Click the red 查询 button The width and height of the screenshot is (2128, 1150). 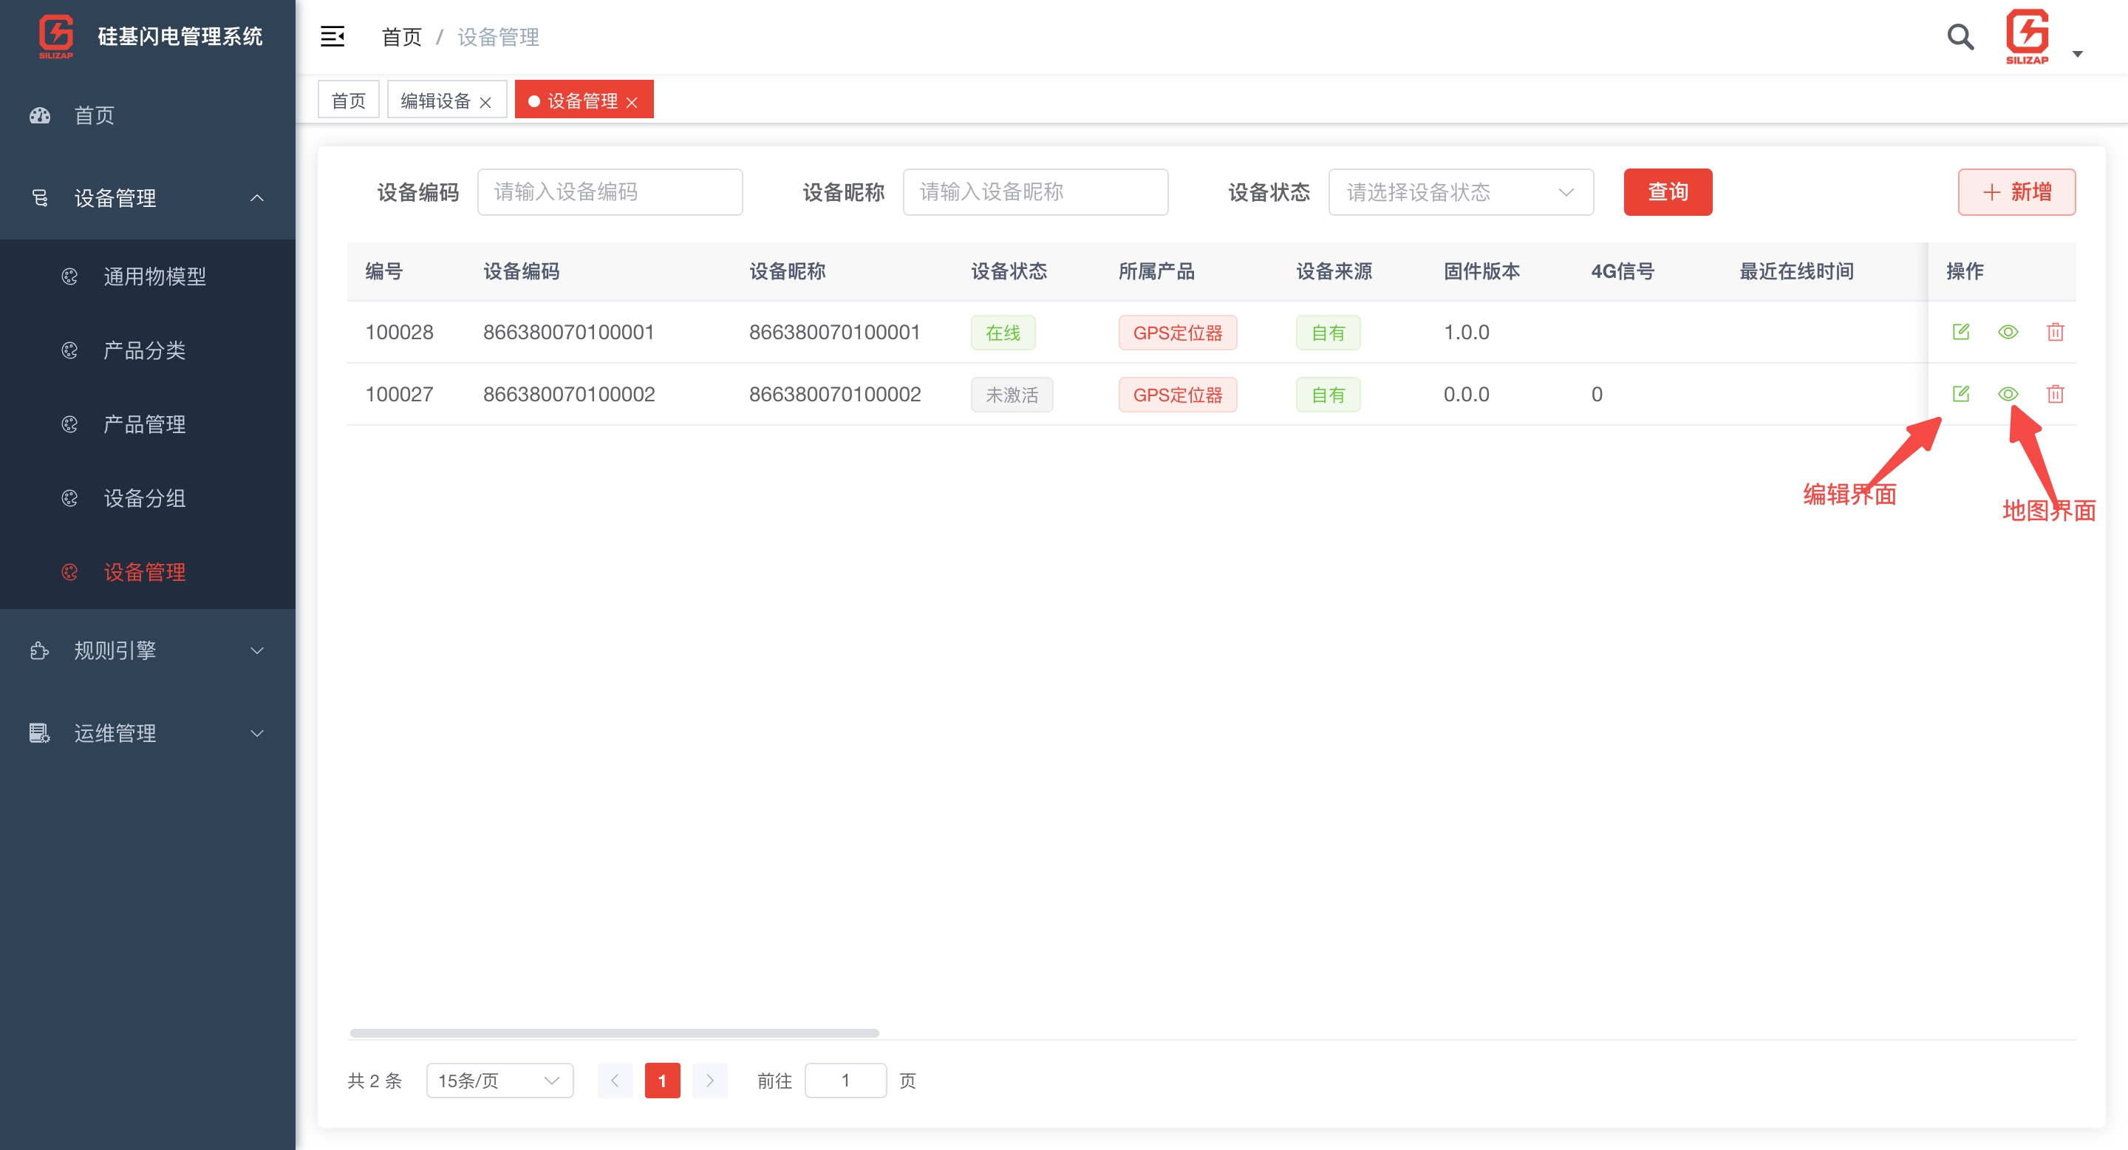[1667, 191]
